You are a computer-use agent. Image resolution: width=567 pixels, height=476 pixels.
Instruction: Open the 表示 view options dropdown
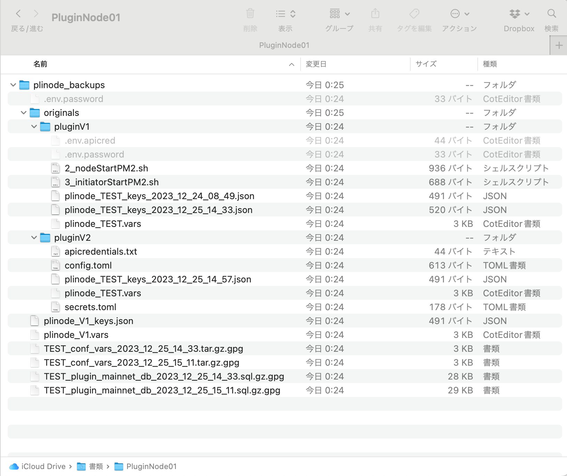coord(285,14)
